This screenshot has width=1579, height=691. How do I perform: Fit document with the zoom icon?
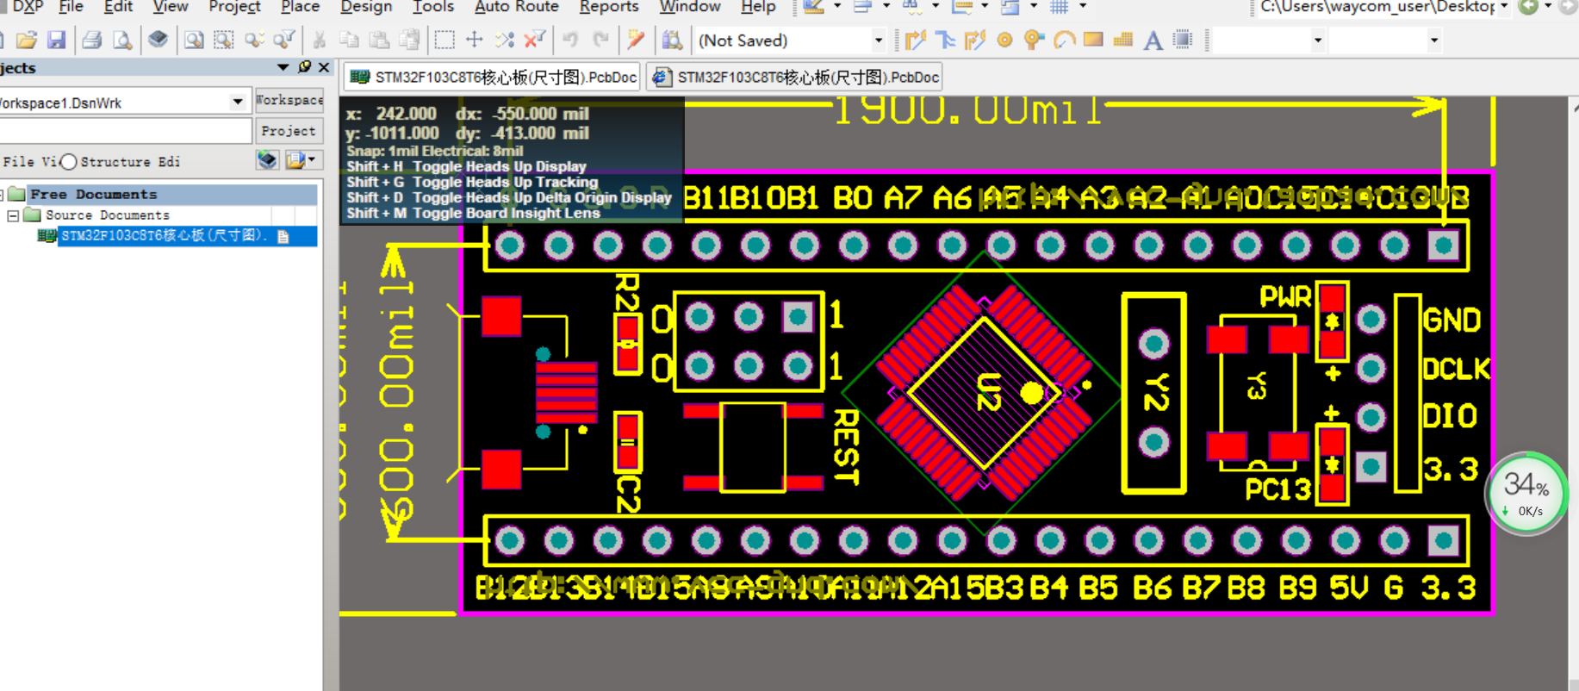[x=194, y=40]
